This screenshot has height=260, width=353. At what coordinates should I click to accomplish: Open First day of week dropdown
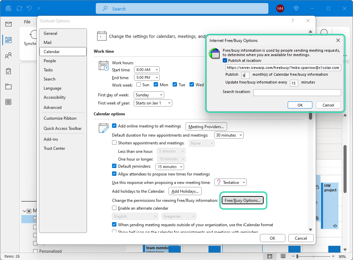click(149, 95)
